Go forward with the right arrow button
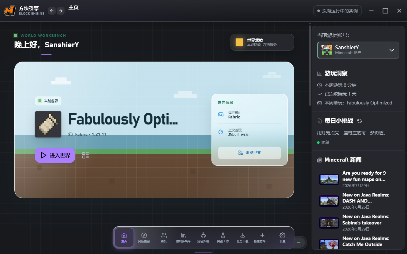This screenshot has height=254, width=407. click(x=60, y=11)
